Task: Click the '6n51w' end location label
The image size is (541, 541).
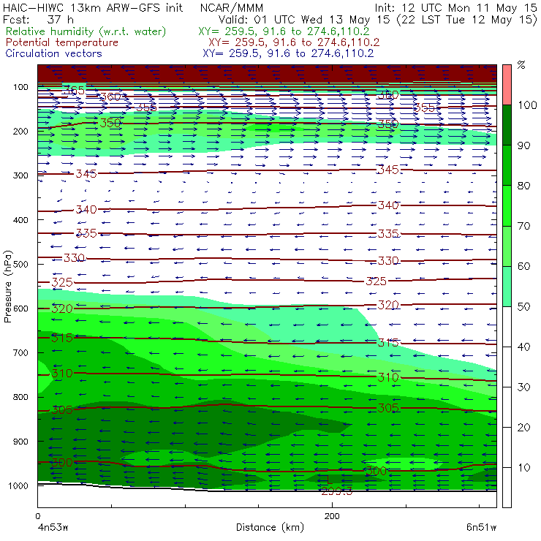Action: click(481, 528)
